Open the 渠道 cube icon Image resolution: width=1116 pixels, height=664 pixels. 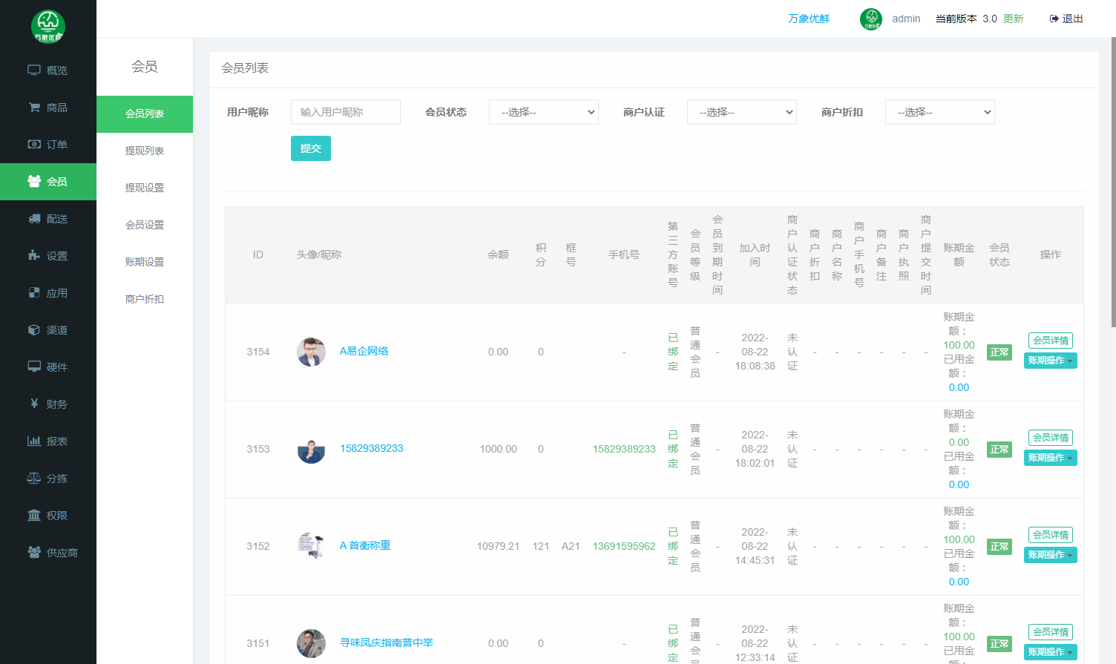pyautogui.click(x=34, y=330)
